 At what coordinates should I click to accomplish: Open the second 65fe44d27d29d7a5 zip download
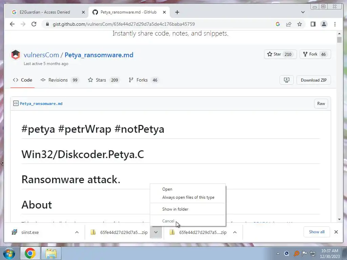click(x=198, y=232)
